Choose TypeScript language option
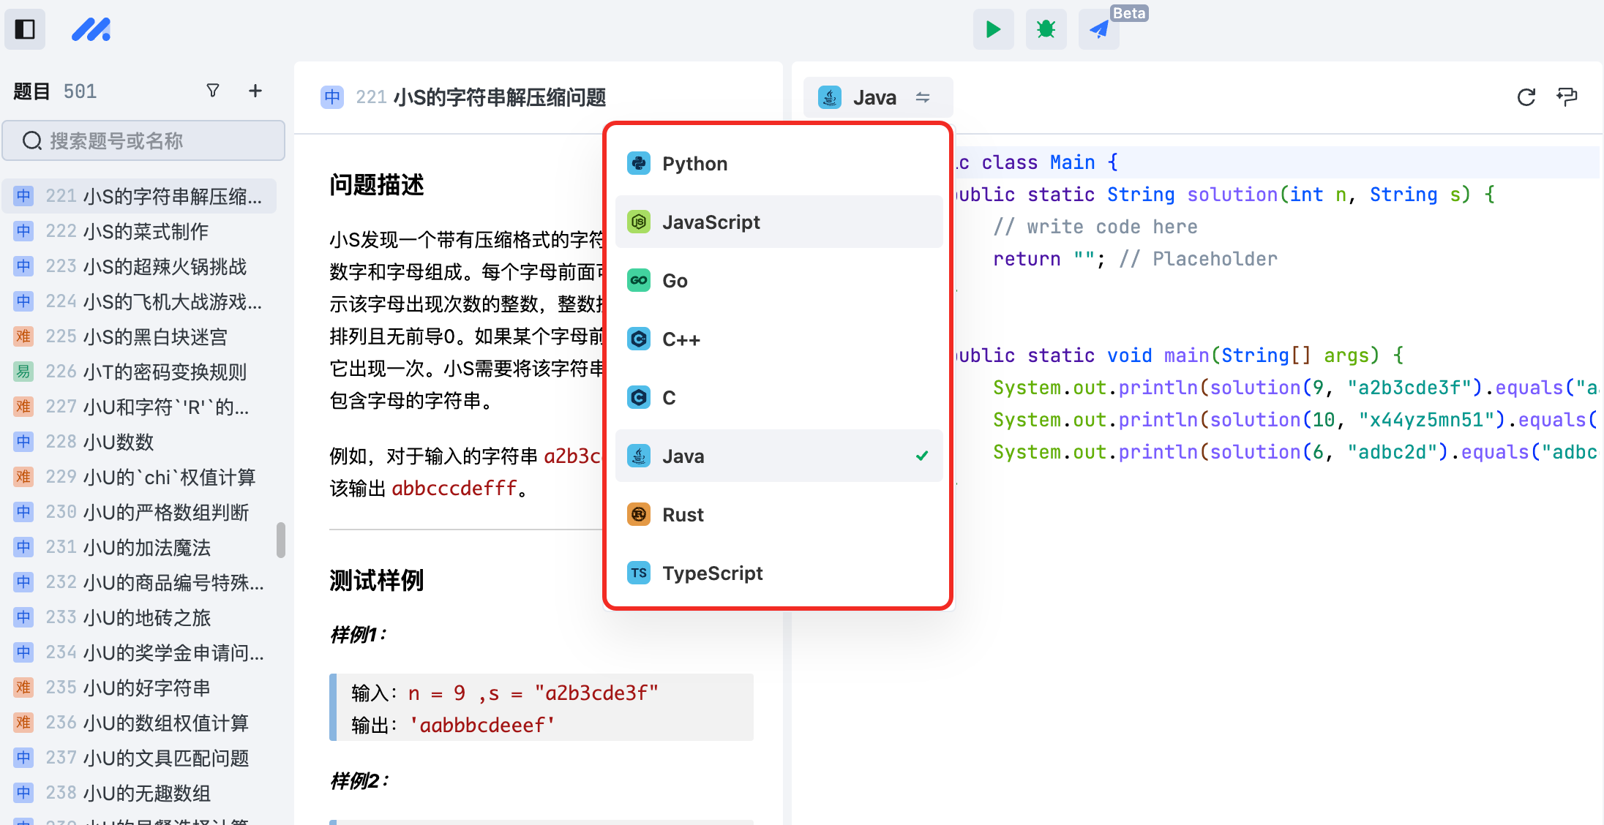1604x825 pixels. [779, 573]
